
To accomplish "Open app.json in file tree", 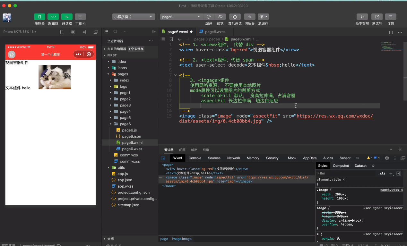I will [125, 180].
